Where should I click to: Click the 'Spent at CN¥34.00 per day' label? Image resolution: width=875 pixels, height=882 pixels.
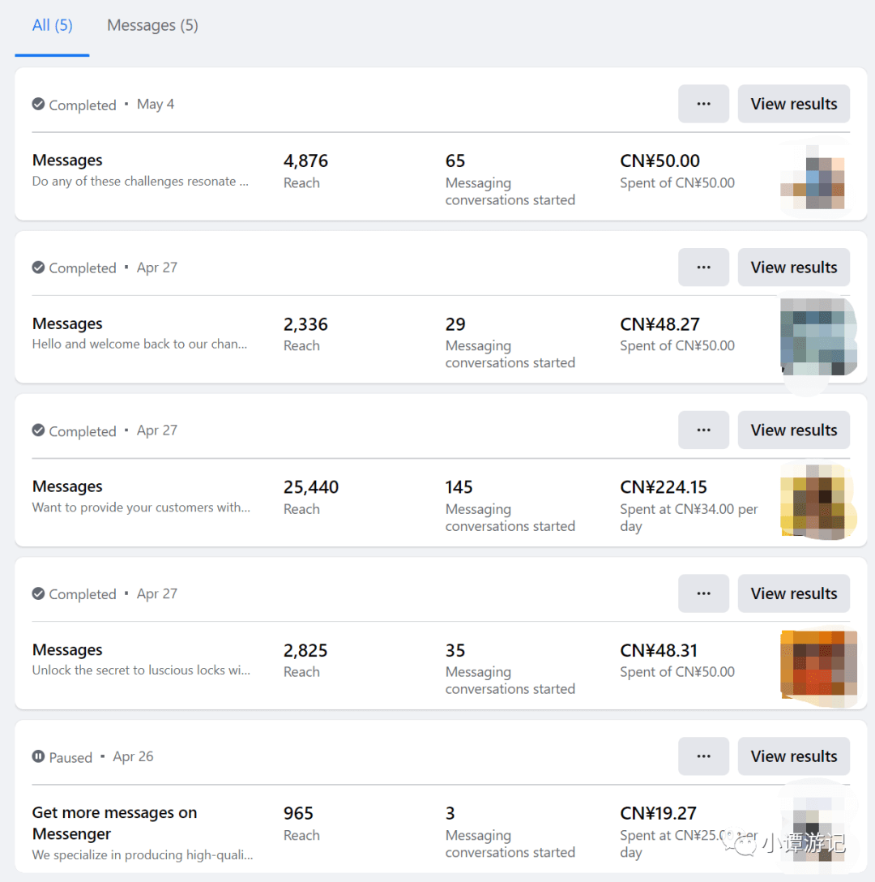[x=689, y=517]
